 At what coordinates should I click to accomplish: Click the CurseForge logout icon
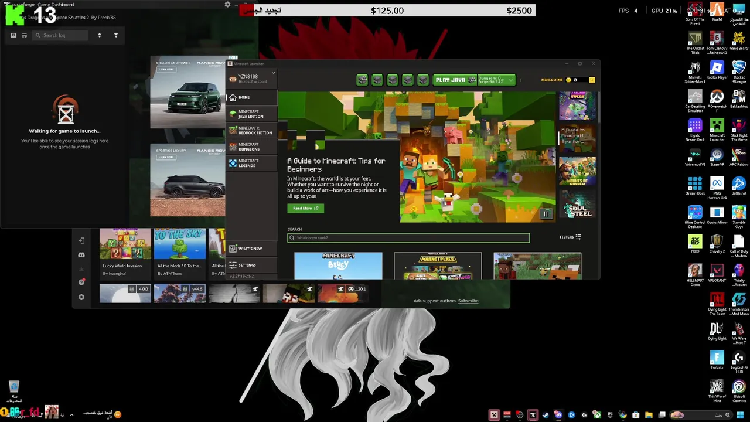[81, 240]
